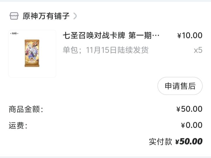Open the card pack product thumbnail
Image resolution: width=211 pixels, height=158 pixels.
pyautogui.click(x=32, y=54)
